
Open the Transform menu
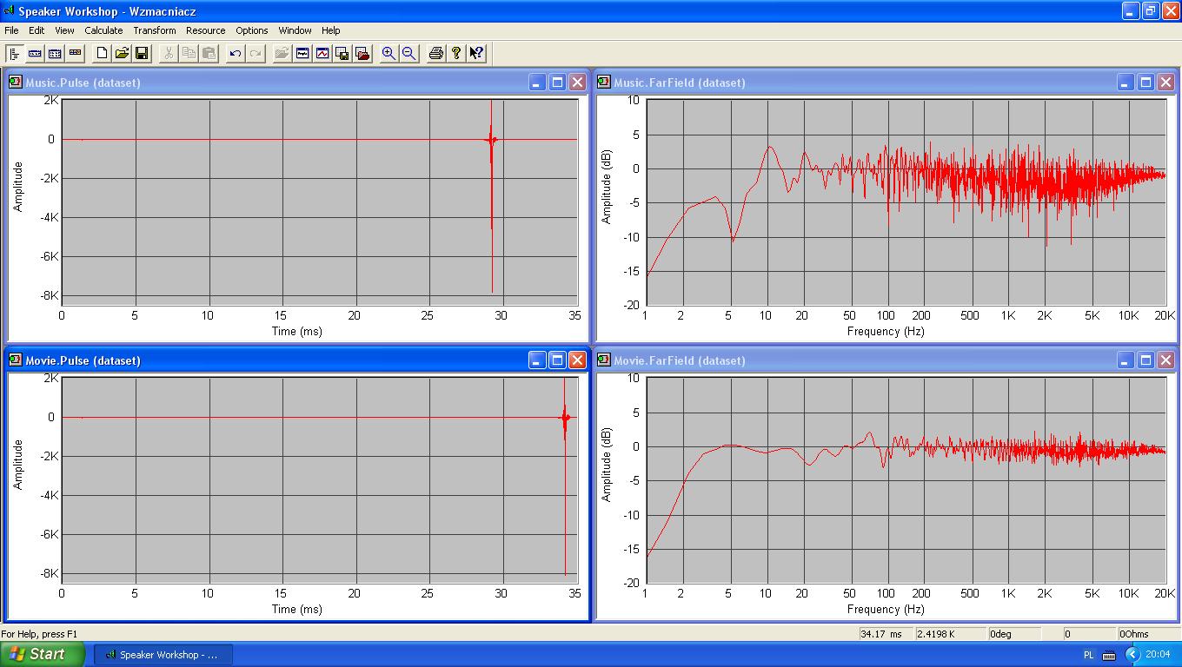click(155, 30)
